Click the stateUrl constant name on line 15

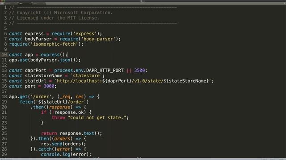click(36, 81)
